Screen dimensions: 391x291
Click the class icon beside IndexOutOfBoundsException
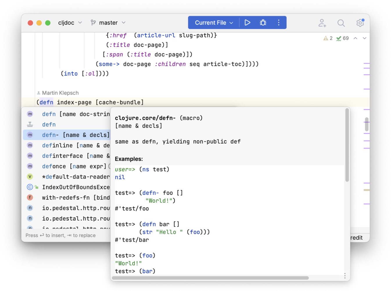pyautogui.click(x=30, y=187)
